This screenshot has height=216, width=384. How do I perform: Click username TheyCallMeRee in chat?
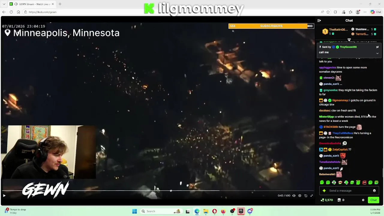(342, 133)
